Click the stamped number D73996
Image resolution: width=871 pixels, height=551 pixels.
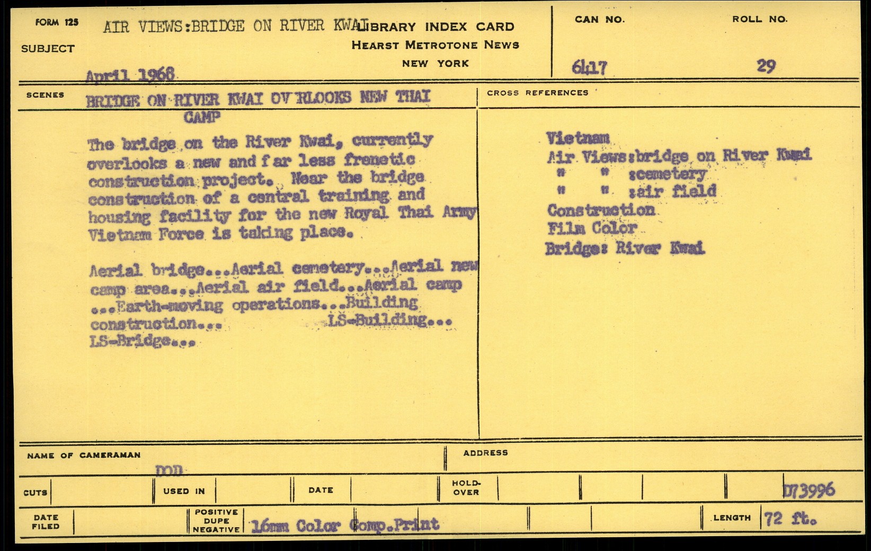click(808, 490)
